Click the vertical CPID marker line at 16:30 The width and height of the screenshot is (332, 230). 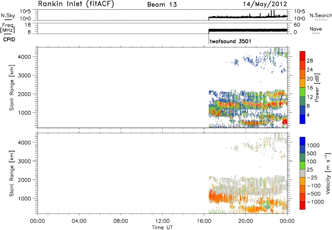pos(209,39)
